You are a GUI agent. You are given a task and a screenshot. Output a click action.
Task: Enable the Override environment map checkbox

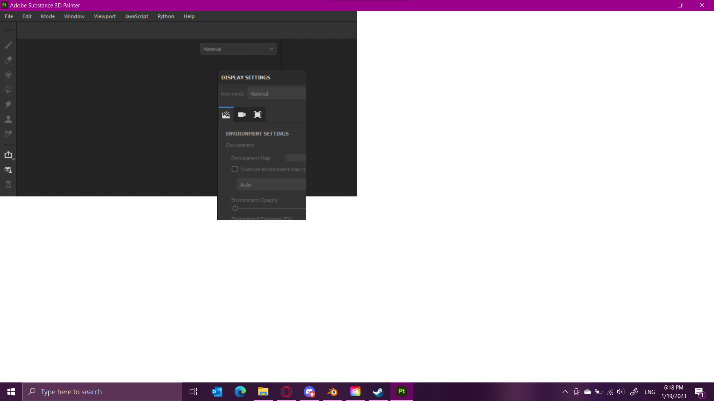pos(234,169)
